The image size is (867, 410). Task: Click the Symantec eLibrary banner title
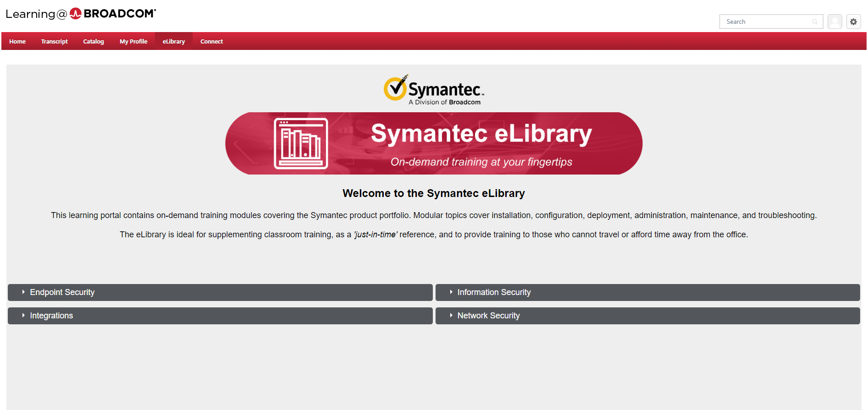[481, 133]
